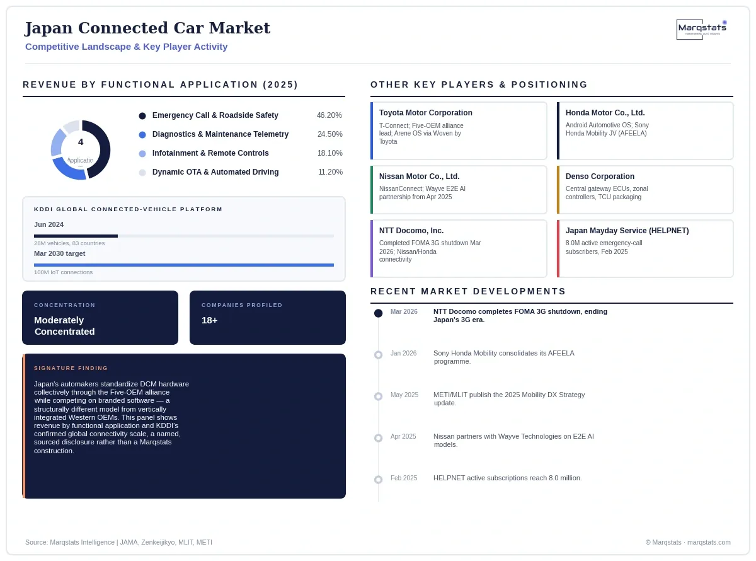This screenshot has height=561, width=756.
Task: Open the Honda Motor Co., Ltd. card
Action: click(x=645, y=130)
